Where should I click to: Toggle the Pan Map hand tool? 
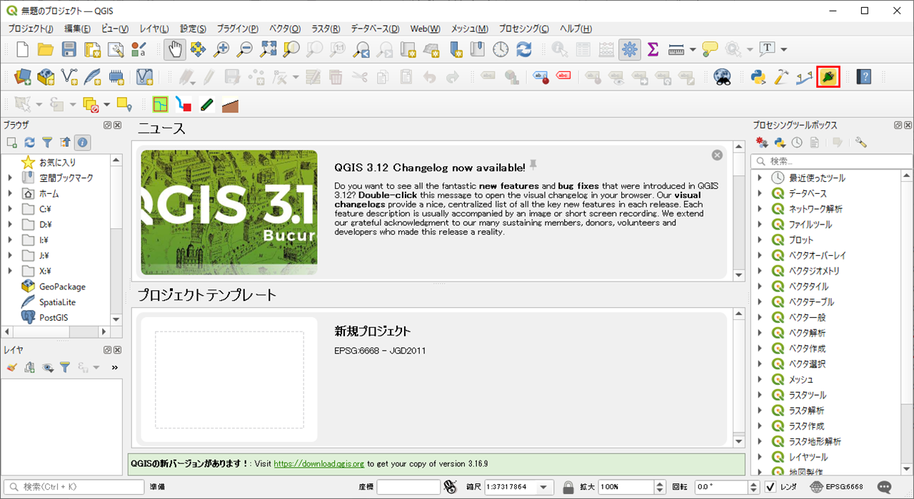175,49
